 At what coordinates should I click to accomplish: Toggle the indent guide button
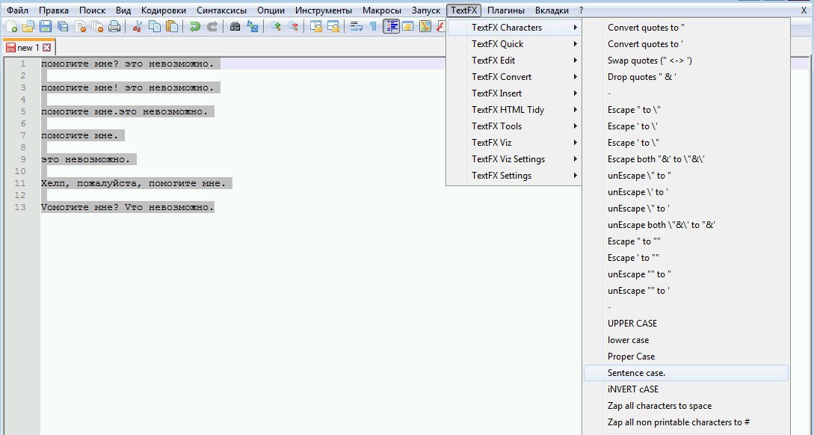point(391,26)
